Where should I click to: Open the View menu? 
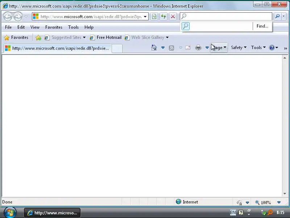[35, 27]
